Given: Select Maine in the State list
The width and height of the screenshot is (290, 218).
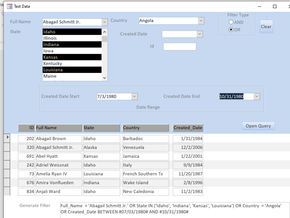Looking at the screenshot, I should [72, 76].
